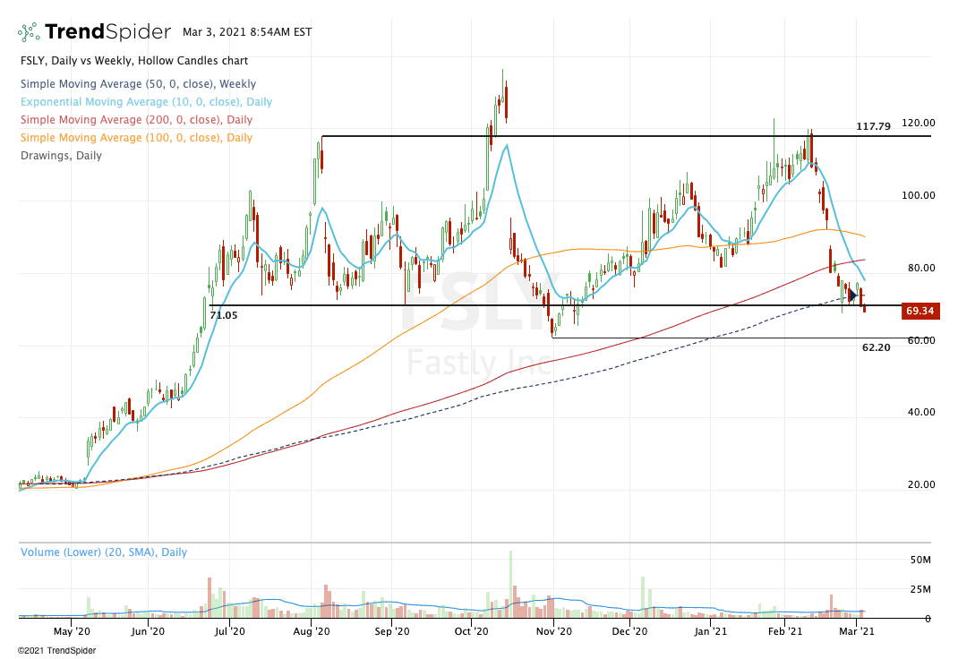Click the TrendSpider logo icon
The image size is (958, 659).
(29, 31)
